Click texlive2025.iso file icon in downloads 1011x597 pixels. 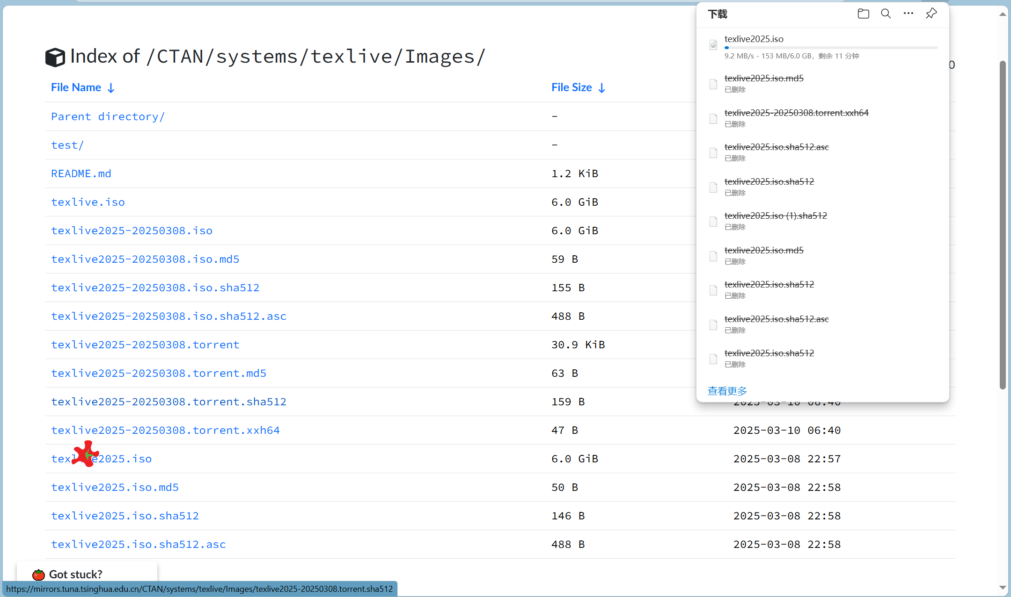coord(713,45)
